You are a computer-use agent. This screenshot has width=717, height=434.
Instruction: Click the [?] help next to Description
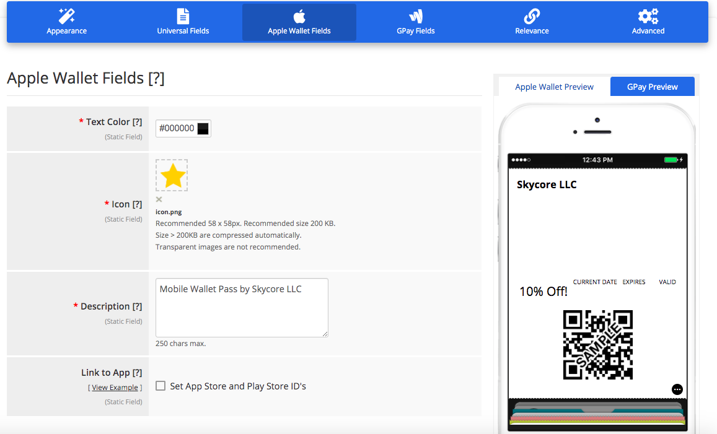137,306
